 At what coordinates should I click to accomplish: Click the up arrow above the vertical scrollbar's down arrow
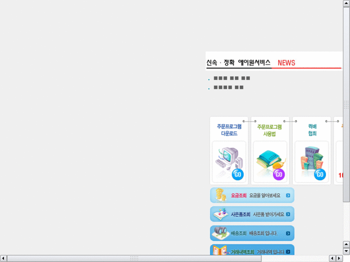(x=346, y=244)
